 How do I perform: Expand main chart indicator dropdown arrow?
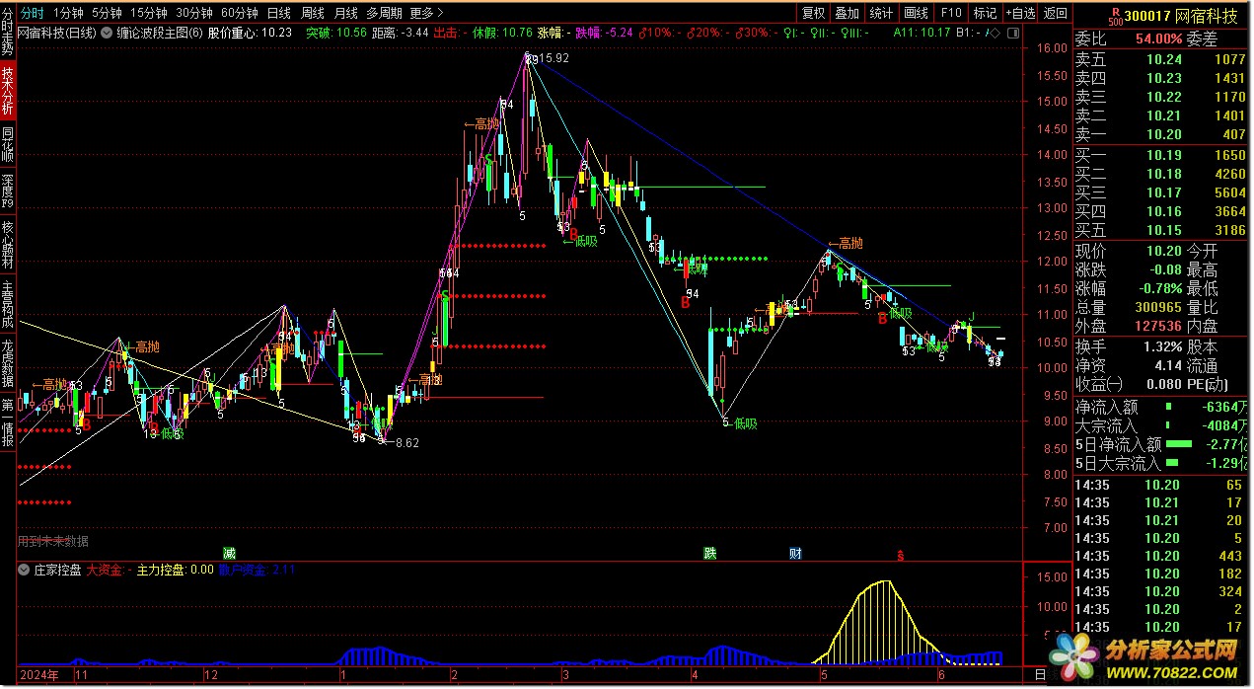point(108,33)
